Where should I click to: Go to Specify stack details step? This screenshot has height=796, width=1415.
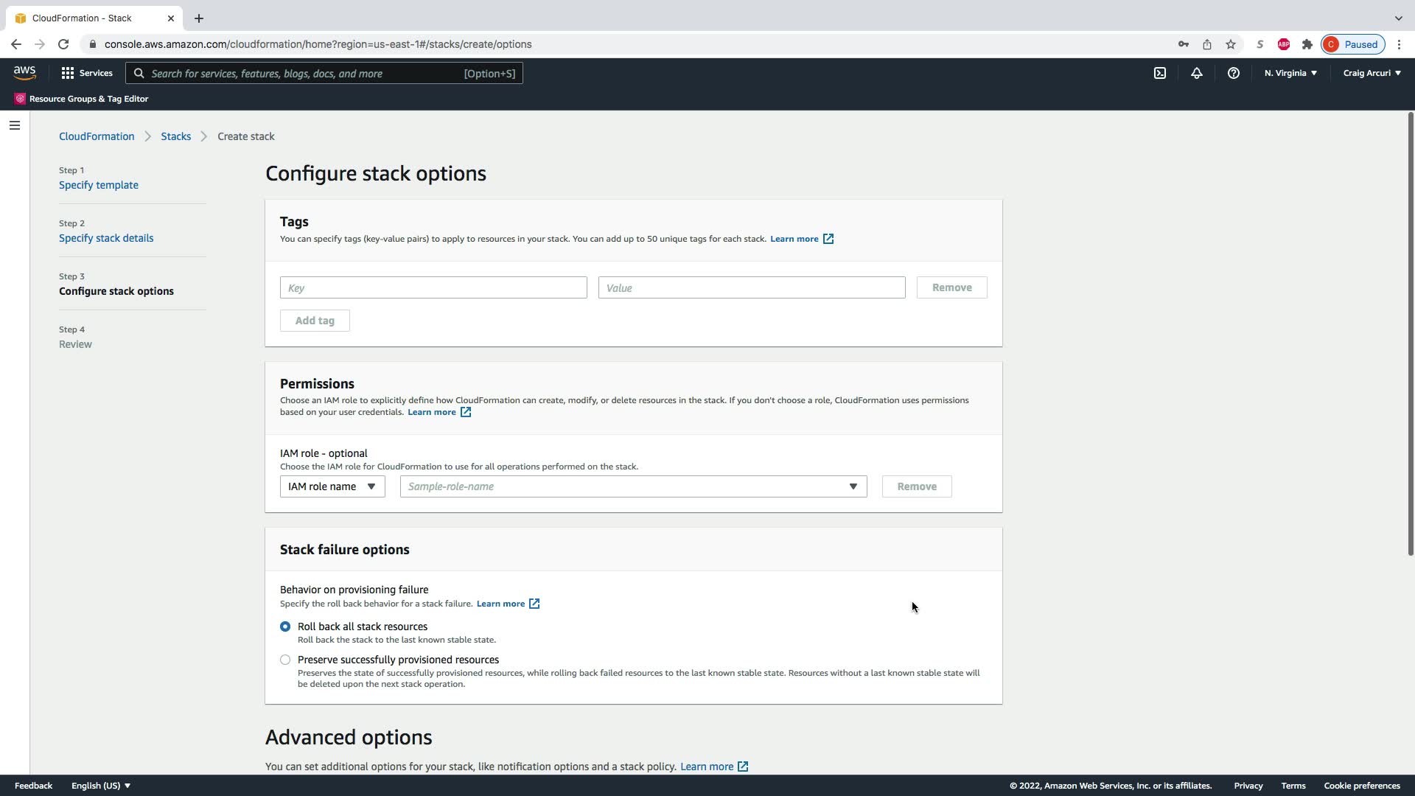(x=106, y=238)
